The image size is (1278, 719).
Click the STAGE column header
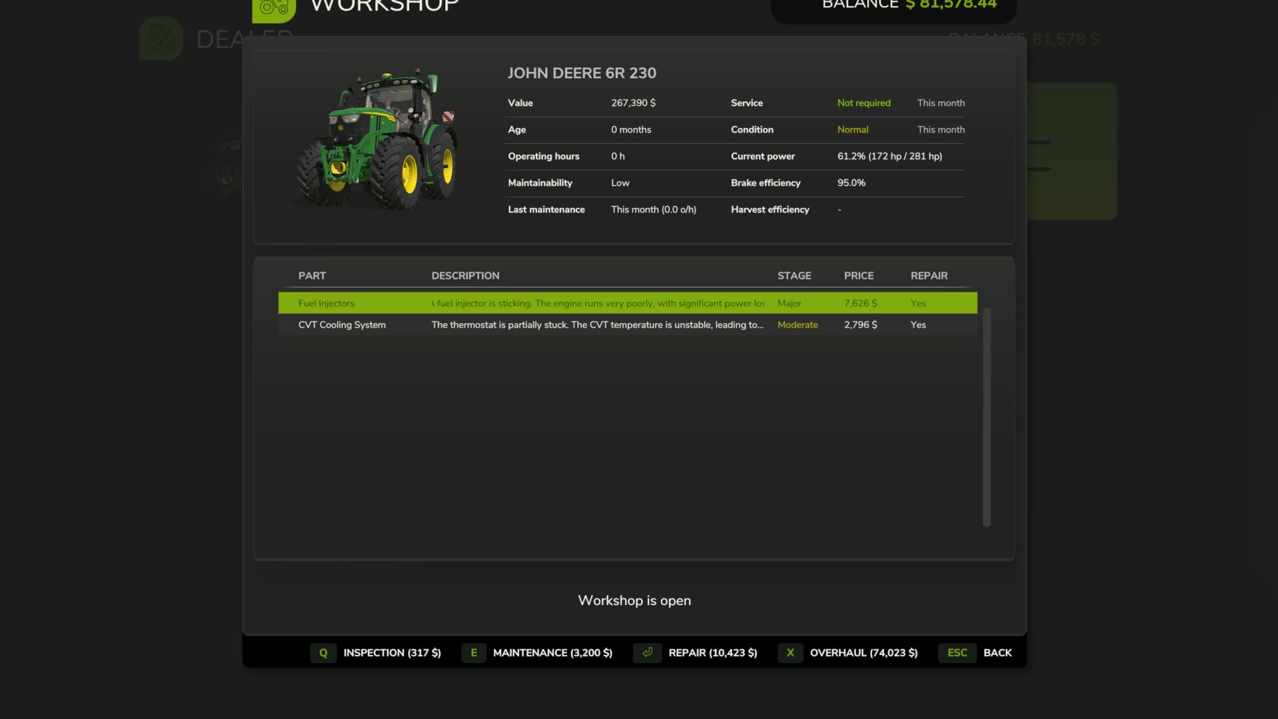click(x=794, y=276)
